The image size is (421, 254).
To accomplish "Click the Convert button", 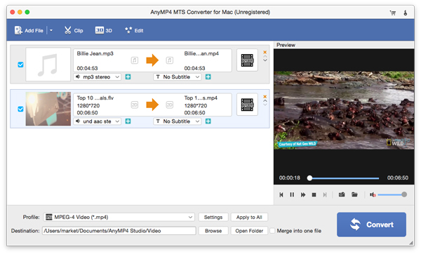I will [x=371, y=225].
